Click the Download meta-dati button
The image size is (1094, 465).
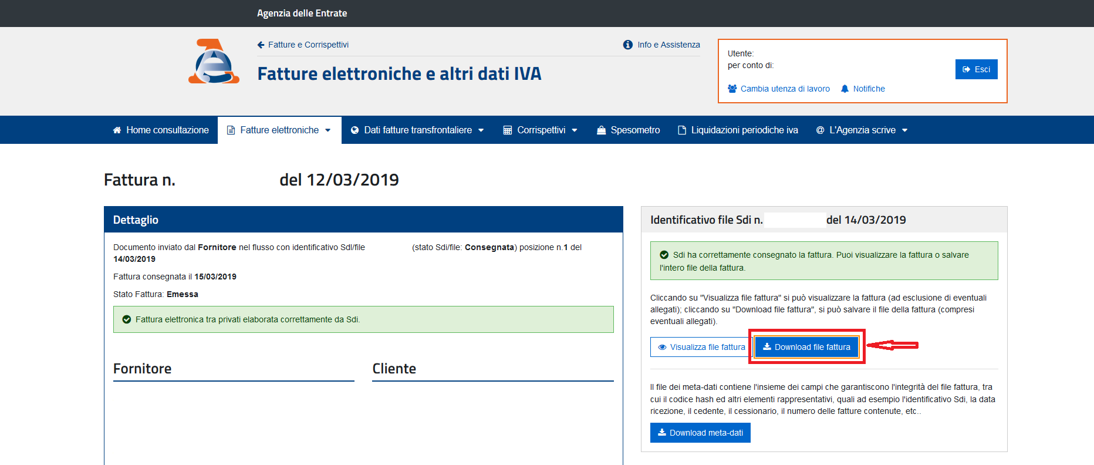tap(700, 433)
